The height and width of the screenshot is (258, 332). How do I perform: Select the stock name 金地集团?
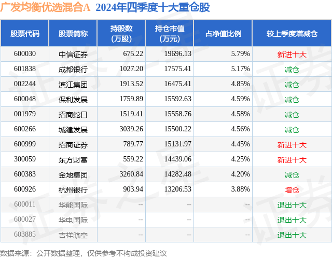(73, 175)
